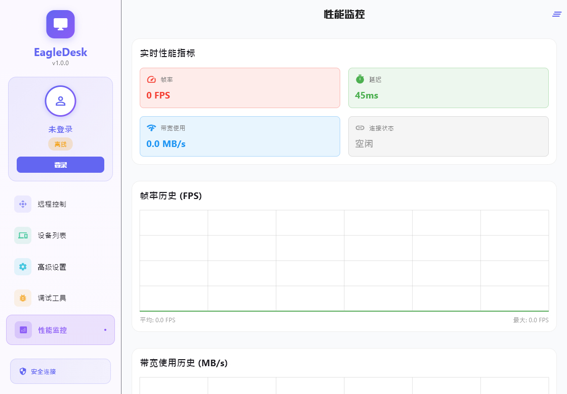Click the 帧率 speedometer icon
The width and height of the screenshot is (567, 394).
(150, 79)
